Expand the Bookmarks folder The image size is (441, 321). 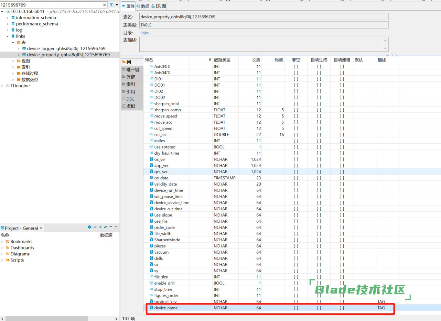coord(2,242)
